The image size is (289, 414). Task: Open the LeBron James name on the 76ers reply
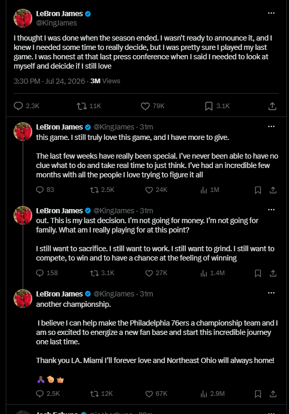coord(59,294)
